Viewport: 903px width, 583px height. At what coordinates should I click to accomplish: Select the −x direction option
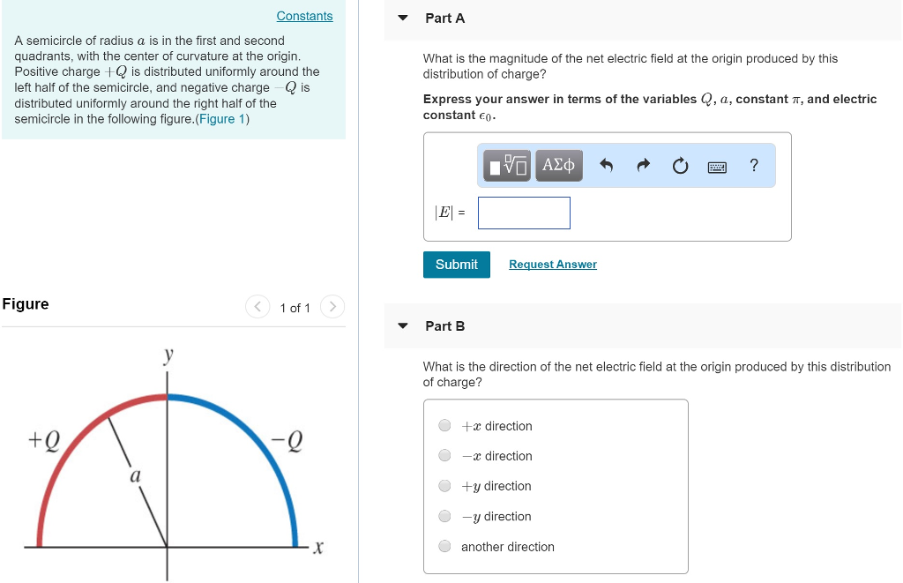point(444,456)
